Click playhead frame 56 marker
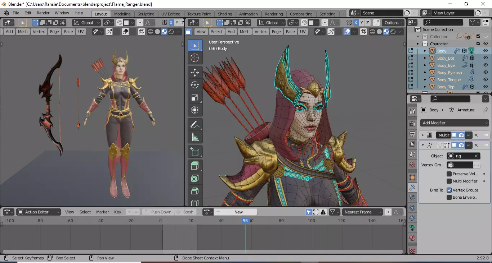This screenshot has width=492, height=263. [245, 221]
